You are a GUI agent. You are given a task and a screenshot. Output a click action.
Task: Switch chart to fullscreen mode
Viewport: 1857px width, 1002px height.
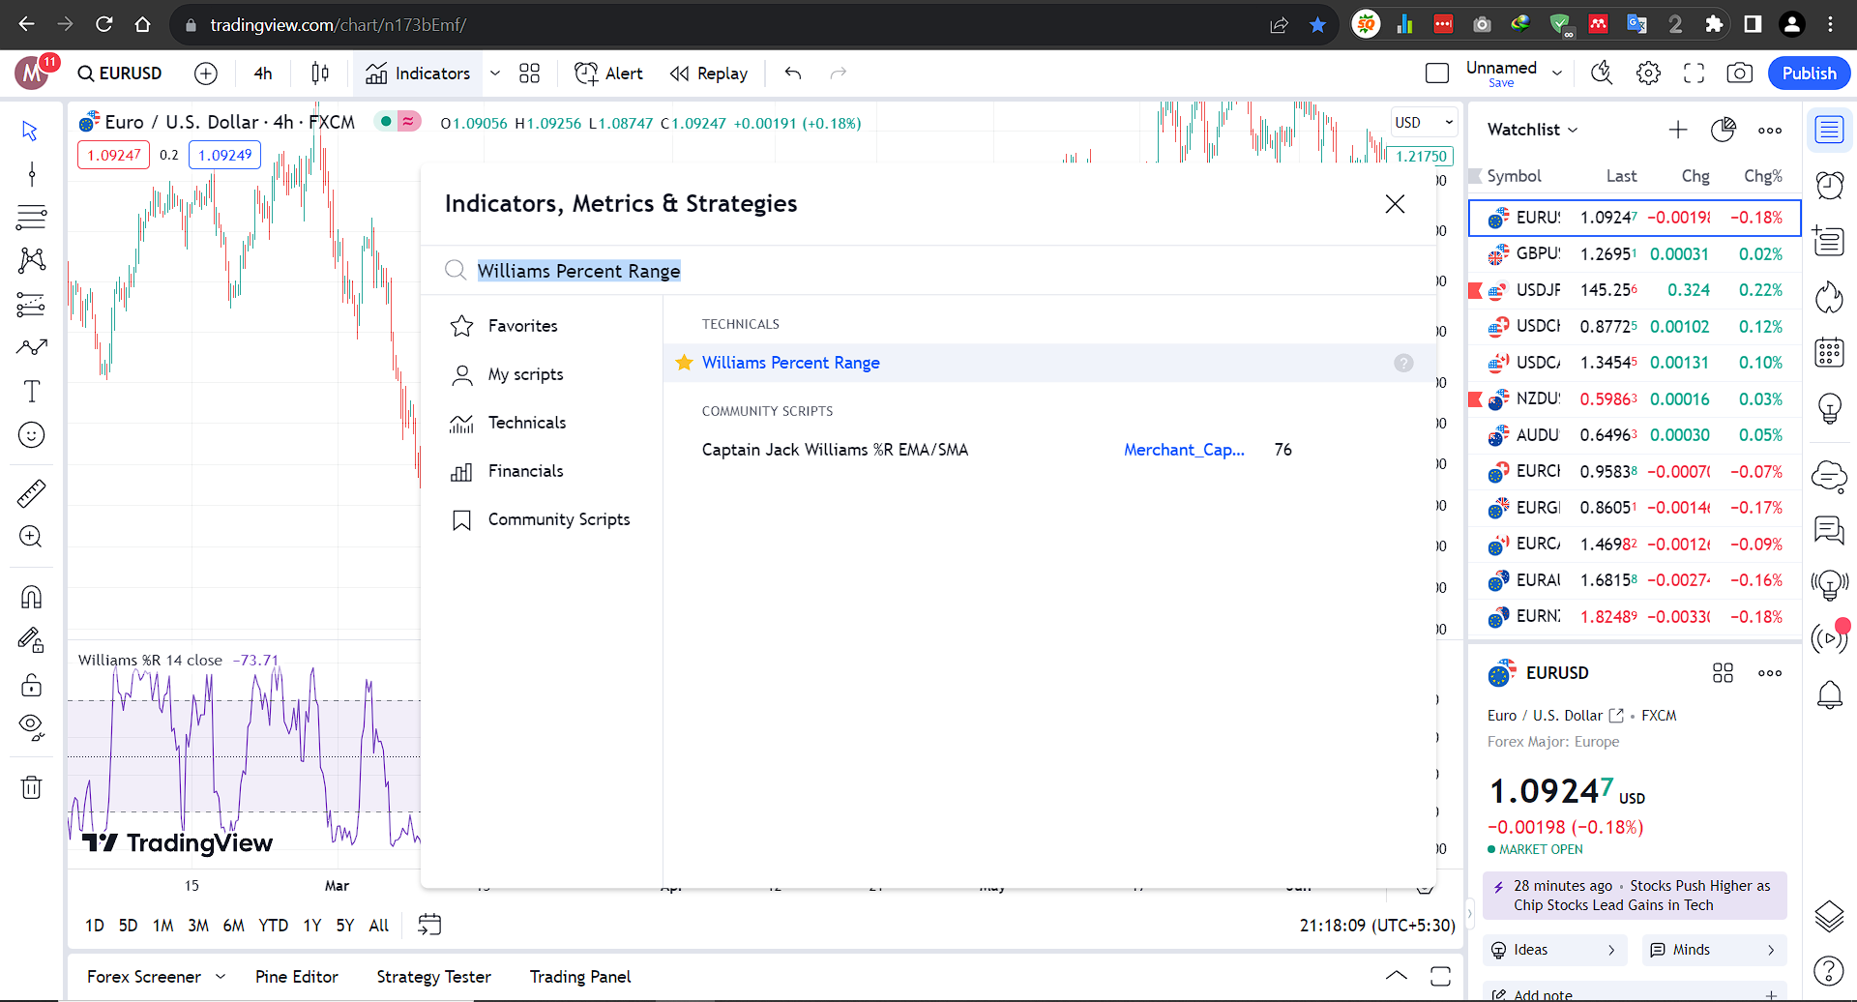tap(1694, 74)
